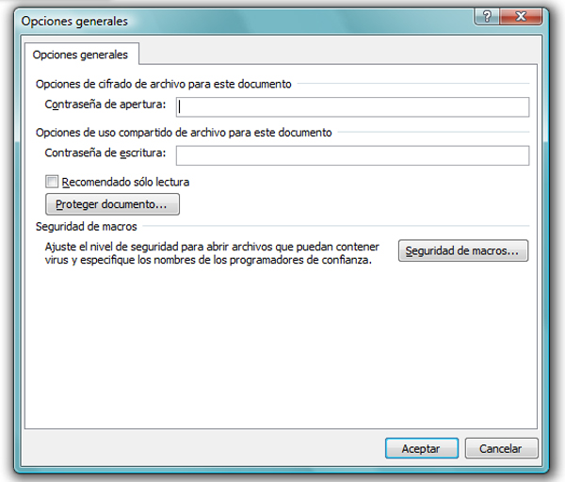
Task: Click the Contraseña de escritura password field
Action: click(x=352, y=155)
